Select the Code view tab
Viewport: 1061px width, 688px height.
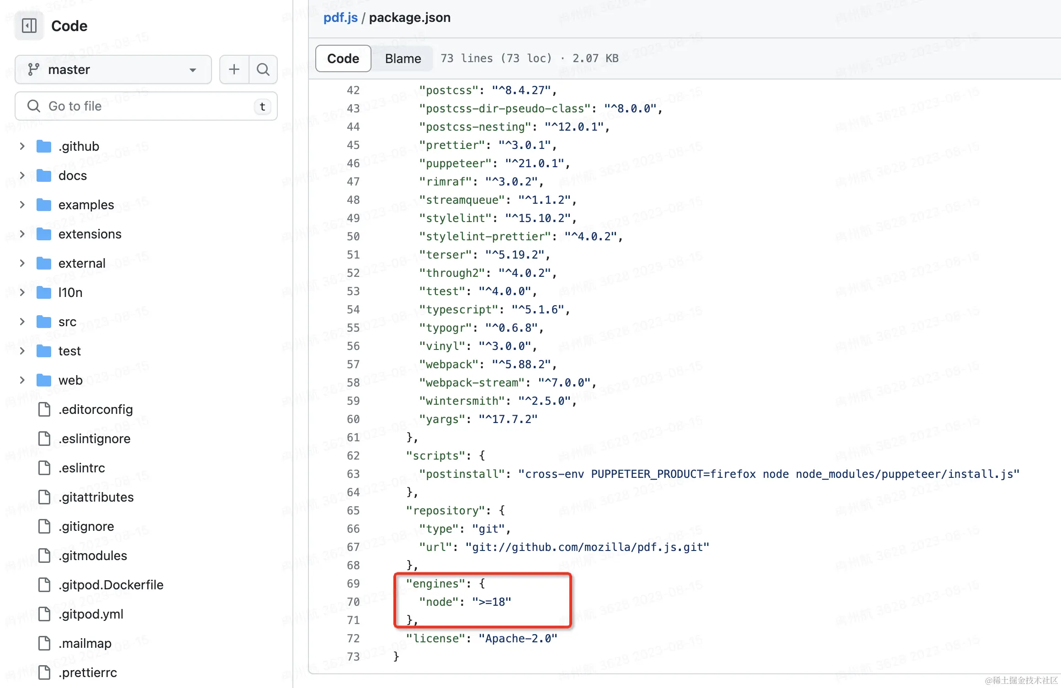[343, 58]
